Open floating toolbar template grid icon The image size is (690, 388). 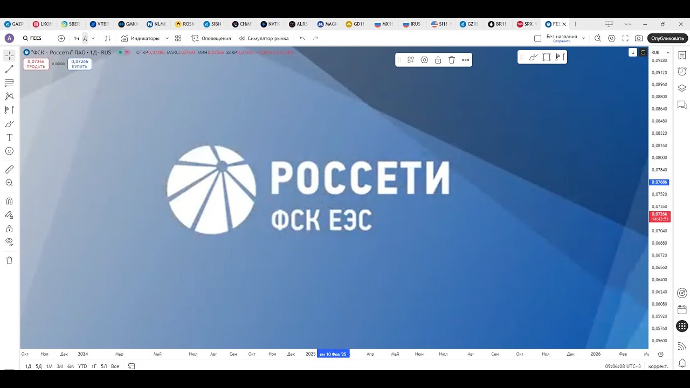(411, 60)
